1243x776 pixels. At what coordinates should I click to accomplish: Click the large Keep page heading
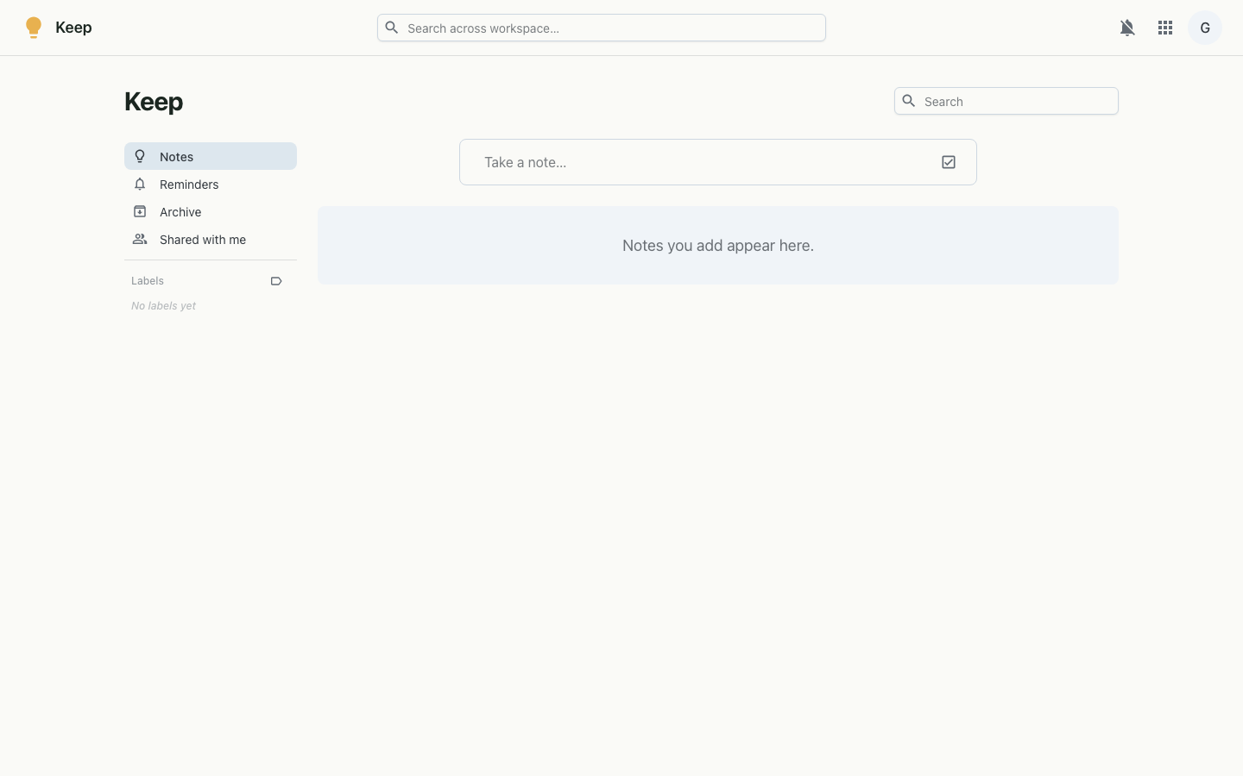[154, 102]
